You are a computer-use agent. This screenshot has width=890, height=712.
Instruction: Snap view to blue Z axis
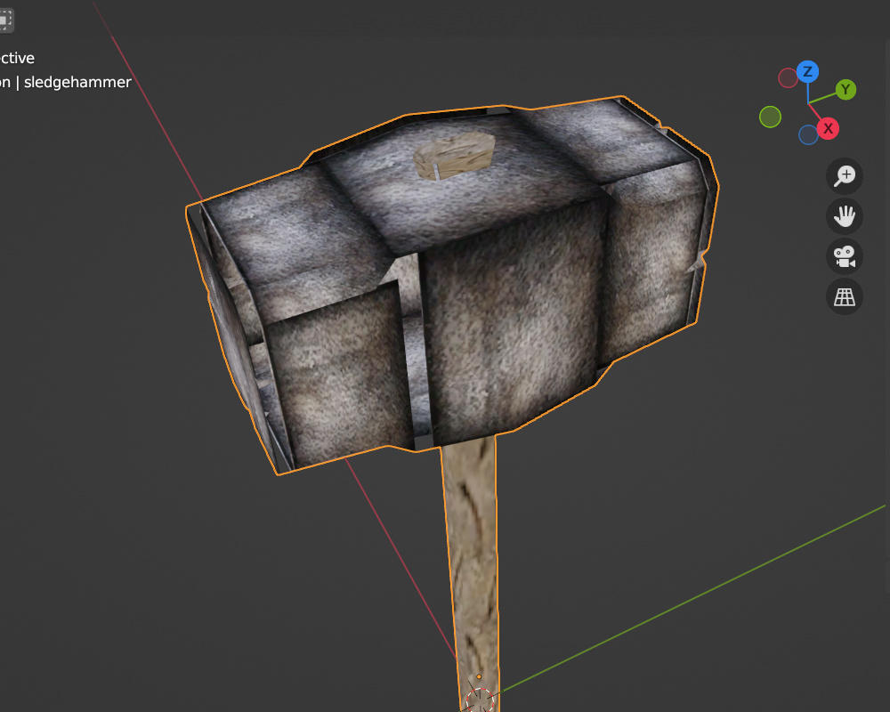coord(807,71)
